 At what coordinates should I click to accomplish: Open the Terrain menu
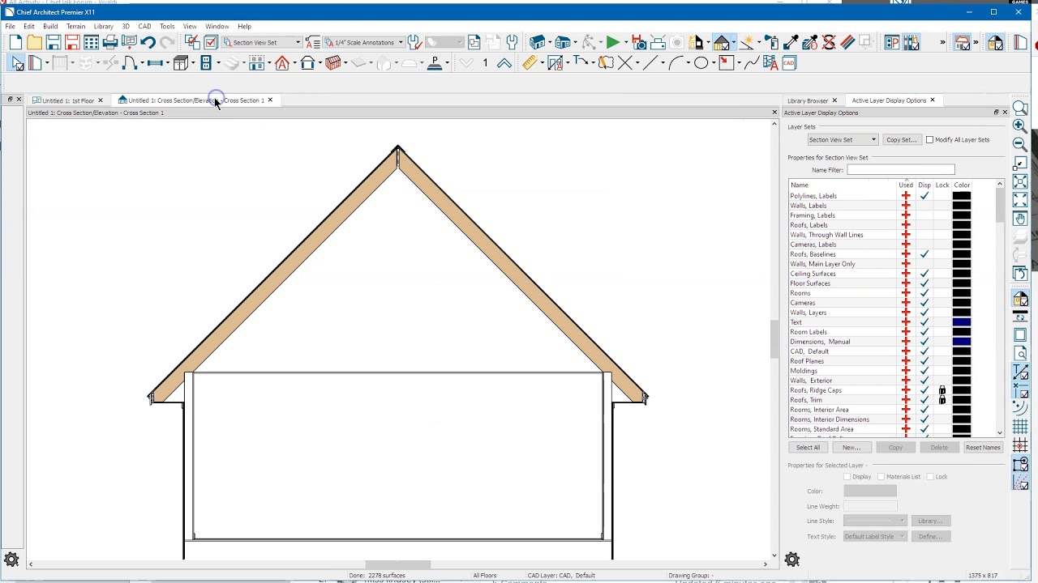pyautogui.click(x=75, y=27)
